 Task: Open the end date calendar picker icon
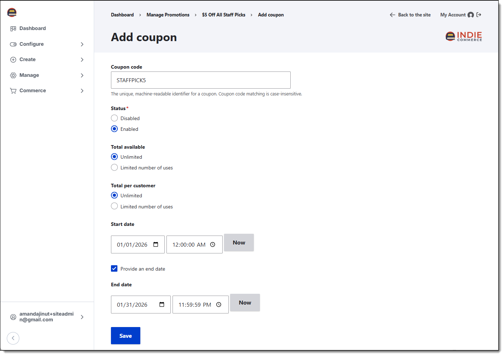pos(162,305)
